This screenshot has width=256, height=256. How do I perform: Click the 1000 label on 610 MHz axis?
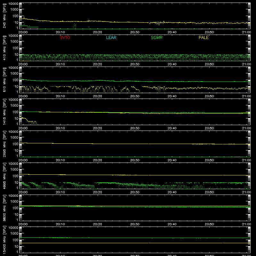click(x=14, y=74)
